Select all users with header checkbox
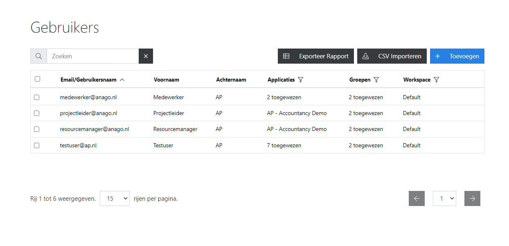 click(37, 79)
